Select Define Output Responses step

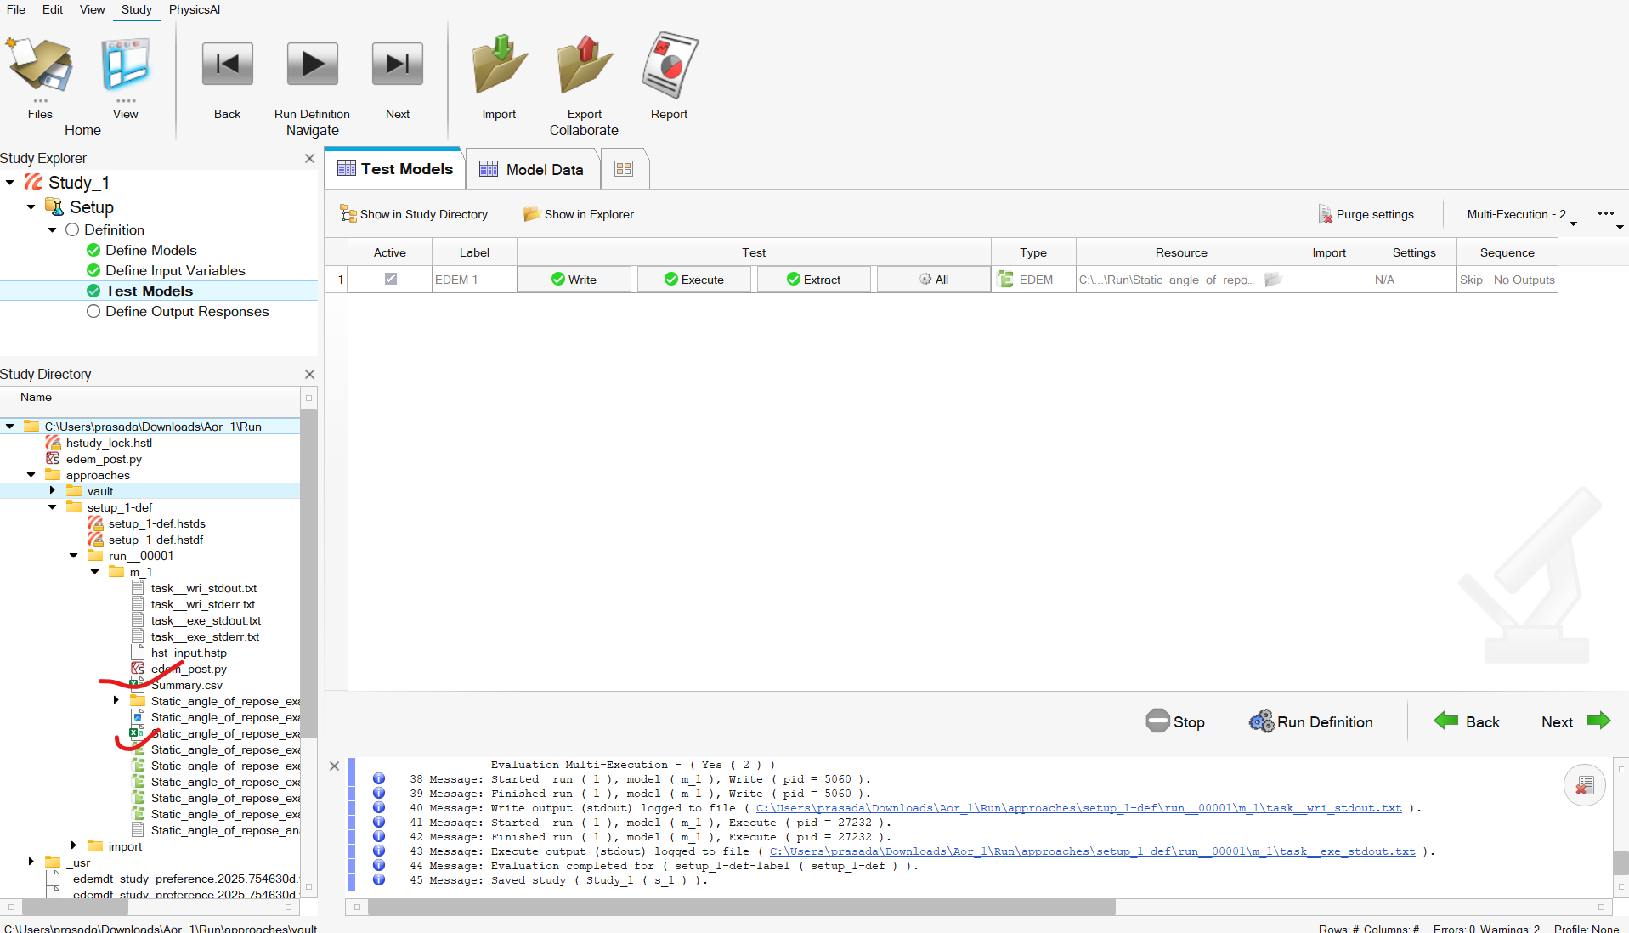point(187,311)
